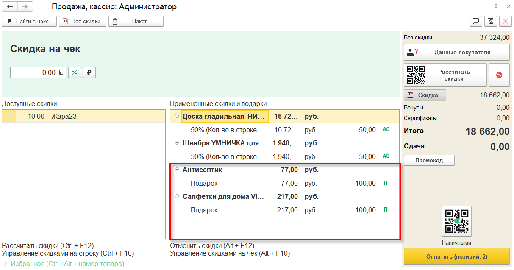Toggle the Жара23 discount checkmark
The image size is (514, 270).
[x=9, y=117]
